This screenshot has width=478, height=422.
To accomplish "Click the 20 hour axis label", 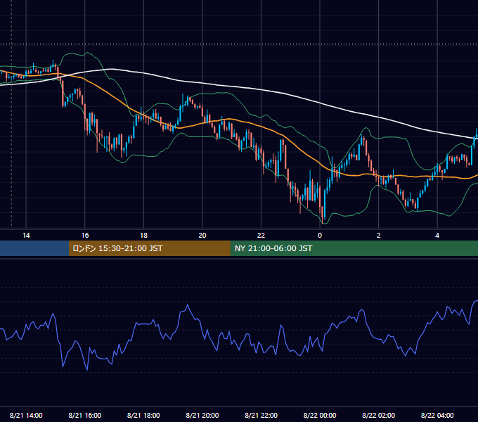I will tap(202, 236).
